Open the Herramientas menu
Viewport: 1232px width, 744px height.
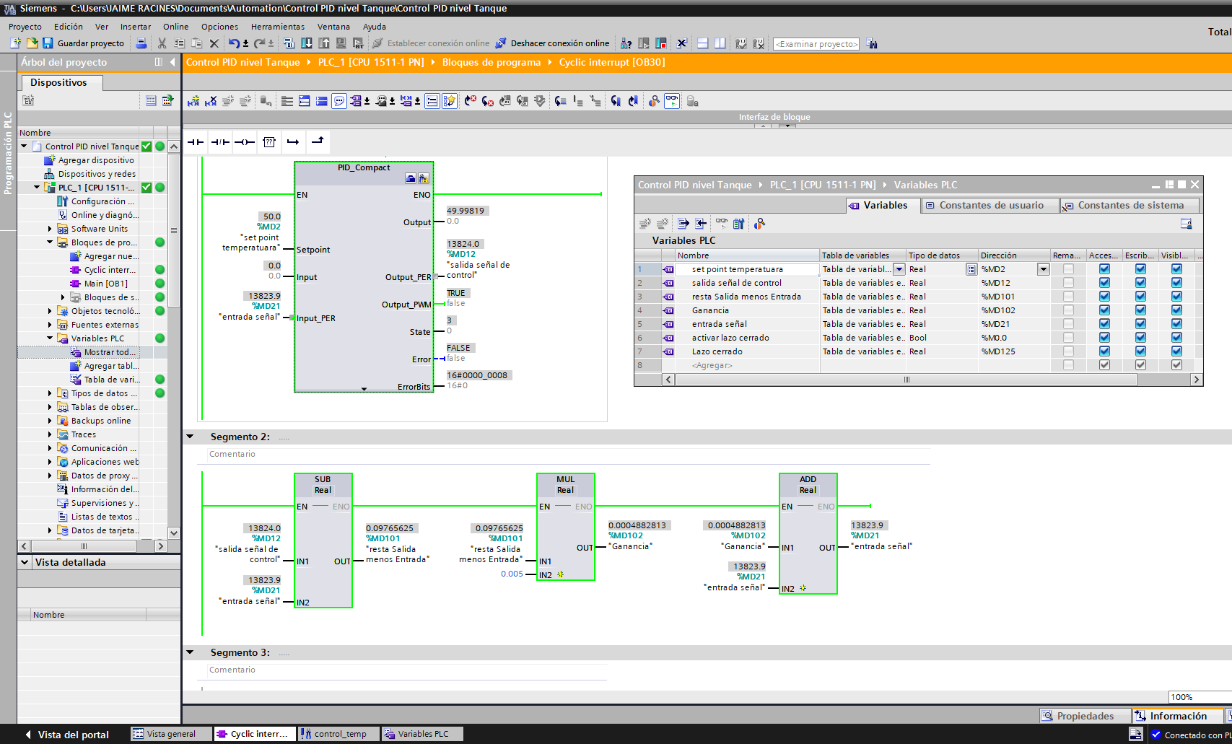tap(277, 27)
